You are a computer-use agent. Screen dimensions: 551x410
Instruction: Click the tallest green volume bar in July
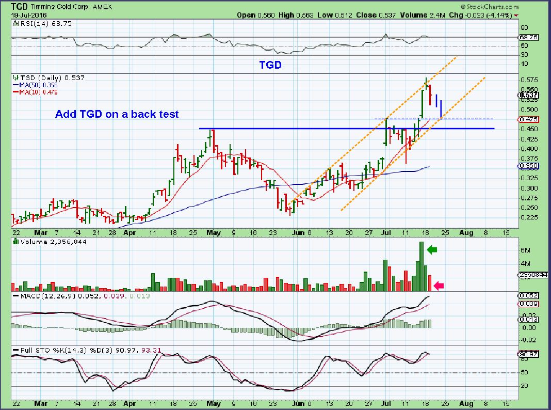pos(422,266)
